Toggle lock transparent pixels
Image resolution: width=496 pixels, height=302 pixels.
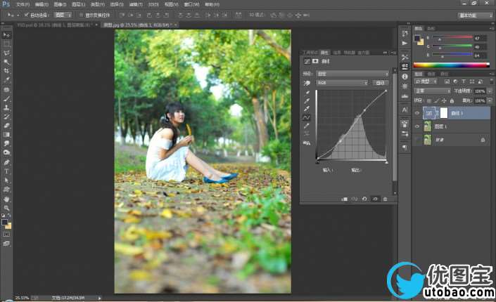(x=429, y=100)
